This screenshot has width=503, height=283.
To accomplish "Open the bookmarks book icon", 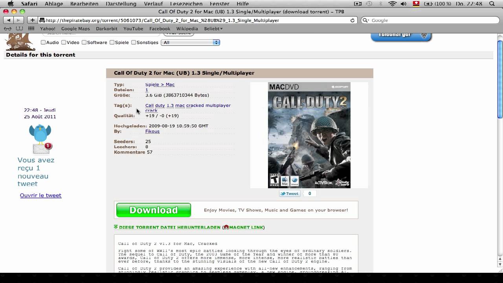I will click(19, 29).
